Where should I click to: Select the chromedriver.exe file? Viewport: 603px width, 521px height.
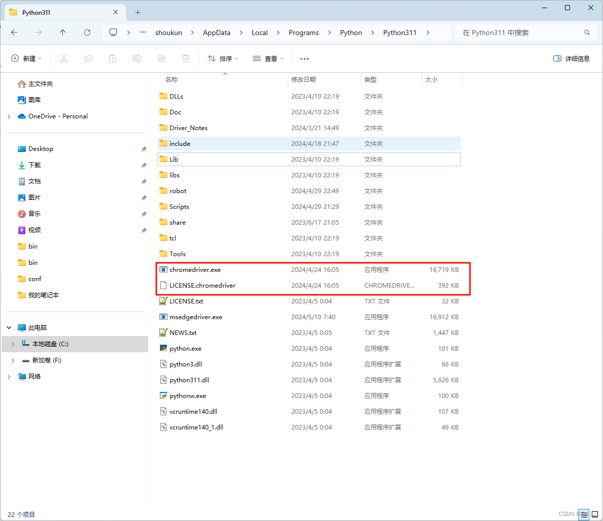pos(309,269)
